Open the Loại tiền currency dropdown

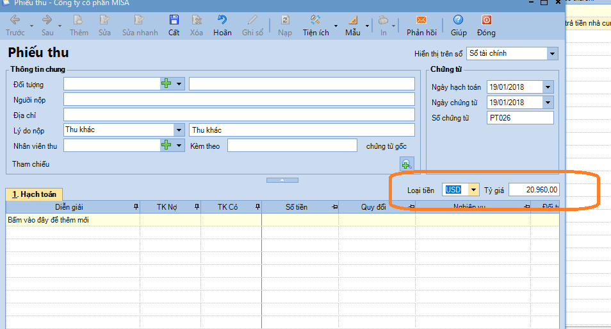(x=473, y=190)
